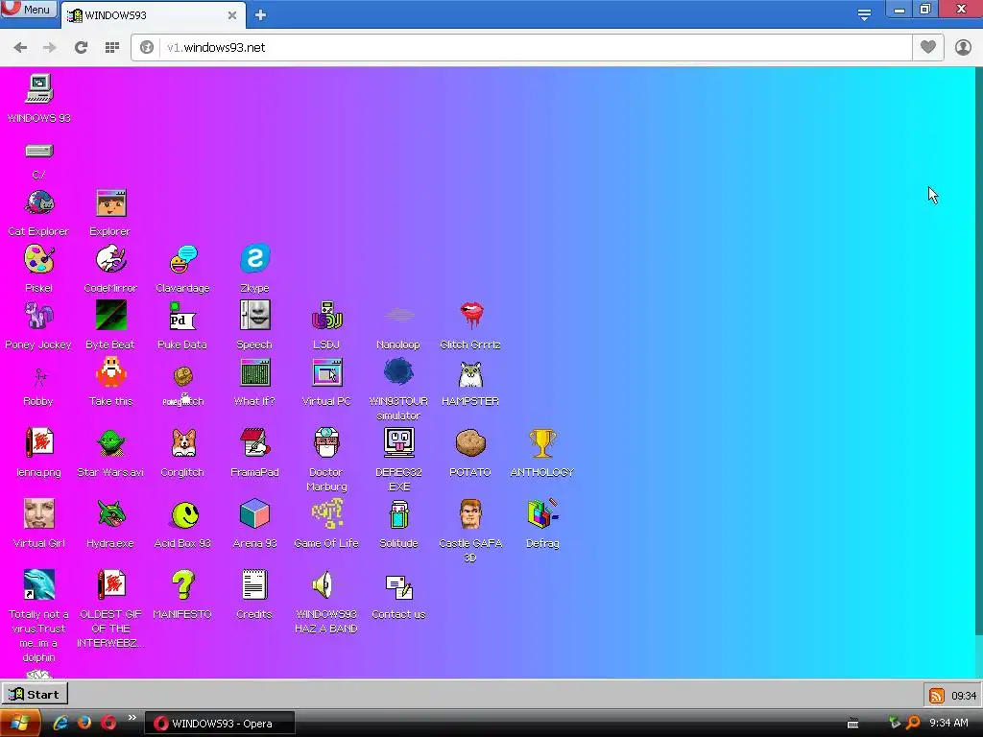Image resolution: width=983 pixels, height=737 pixels.
Task: Open the C:/ drive icon
Action: tap(38, 151)
